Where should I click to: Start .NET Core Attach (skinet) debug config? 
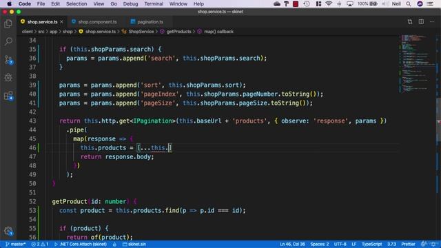tap(81, 244)
